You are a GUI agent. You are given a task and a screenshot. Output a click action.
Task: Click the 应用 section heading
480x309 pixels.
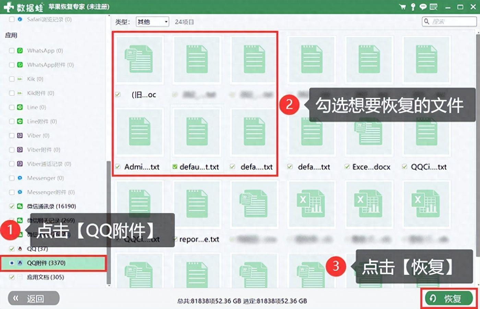click(11, 35)
